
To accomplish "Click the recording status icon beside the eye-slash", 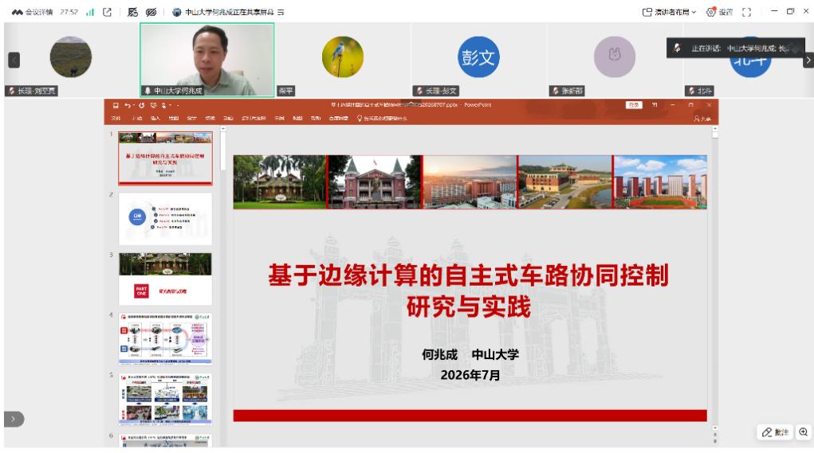I will click(x=133, y=12).
